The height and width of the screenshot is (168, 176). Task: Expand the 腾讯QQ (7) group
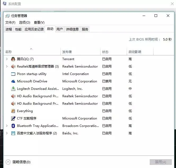tap(7, 59)
